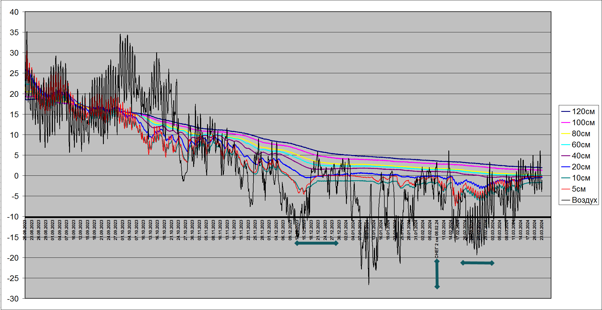Viewport: 602px width, 310px height.
Task: Select the long teal horizontal double arrow
Action: tap(316, 243)
